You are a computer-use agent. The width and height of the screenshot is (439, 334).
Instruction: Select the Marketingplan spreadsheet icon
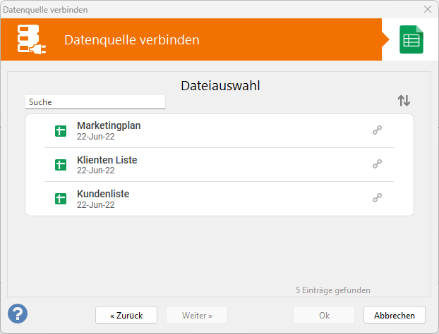(61, 131)
